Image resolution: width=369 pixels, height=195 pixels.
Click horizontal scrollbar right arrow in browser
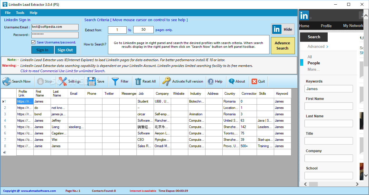(358, 184)
